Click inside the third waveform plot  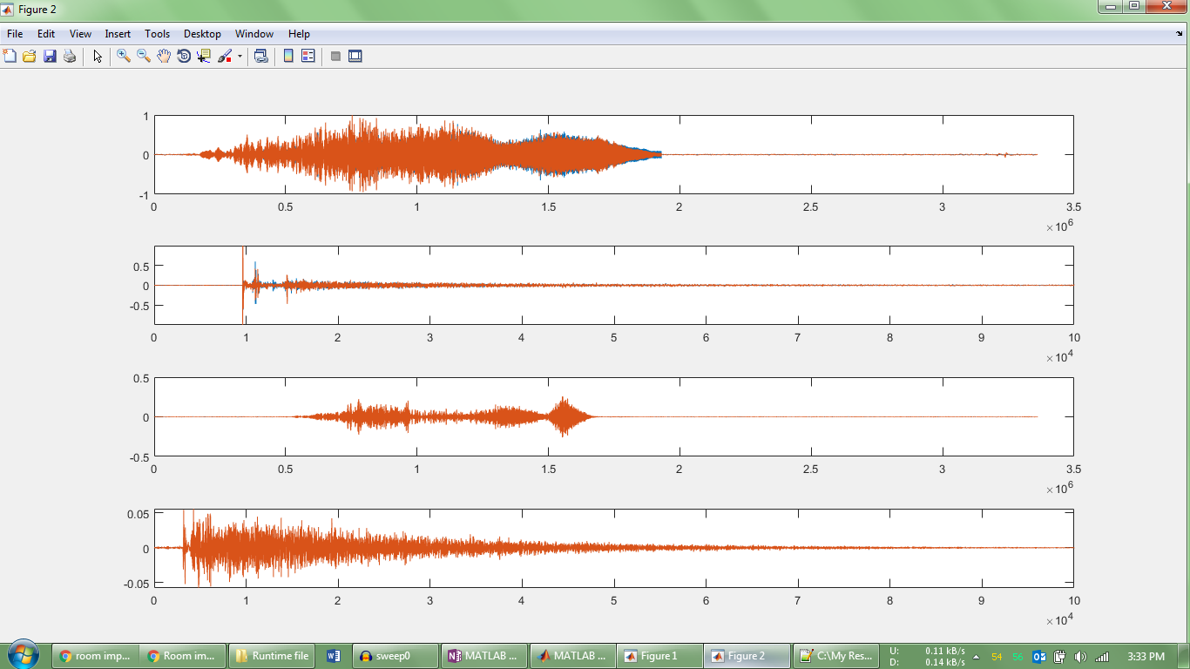(613, 416)
